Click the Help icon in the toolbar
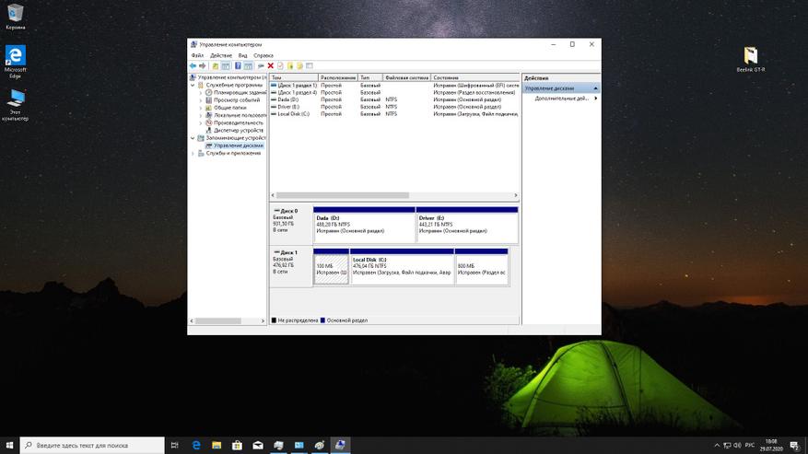 tap(238, 65)
